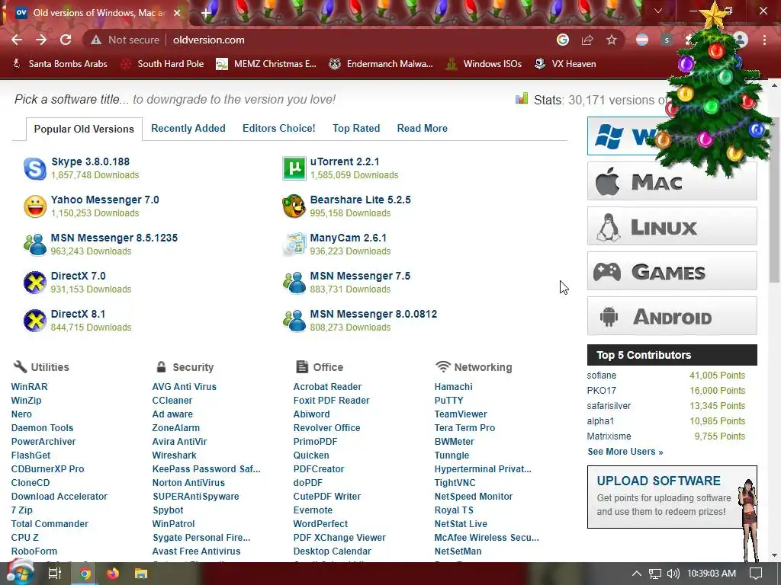The width and height of the screenshot is (781, 585).
Task: Open the Evernote office link
Action: click(313, 510)
